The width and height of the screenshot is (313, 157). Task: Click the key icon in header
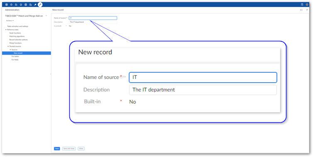(x=35, y=5)
